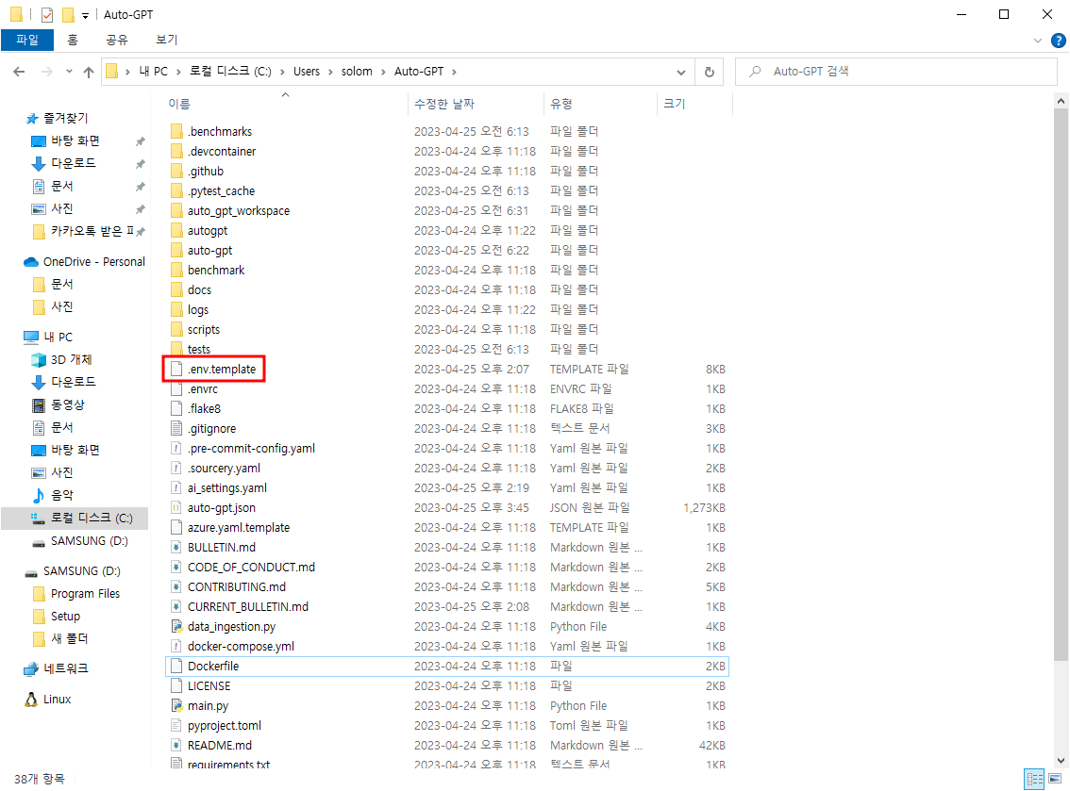
Task: Sort by 유형 column header
Action: click(560, 104)
